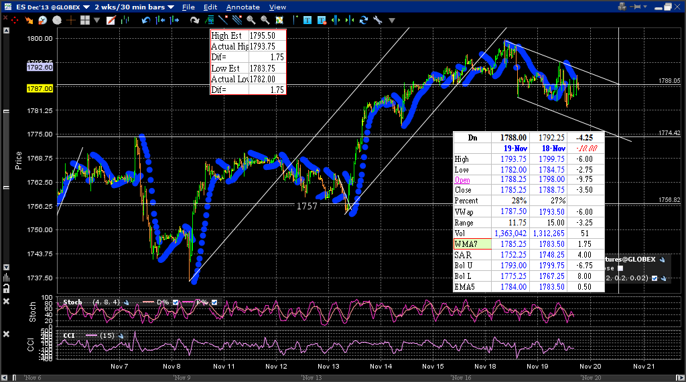Click the compress horizontal spacing icon
This screenshot has height=382, width=686.
coord(350,20)
